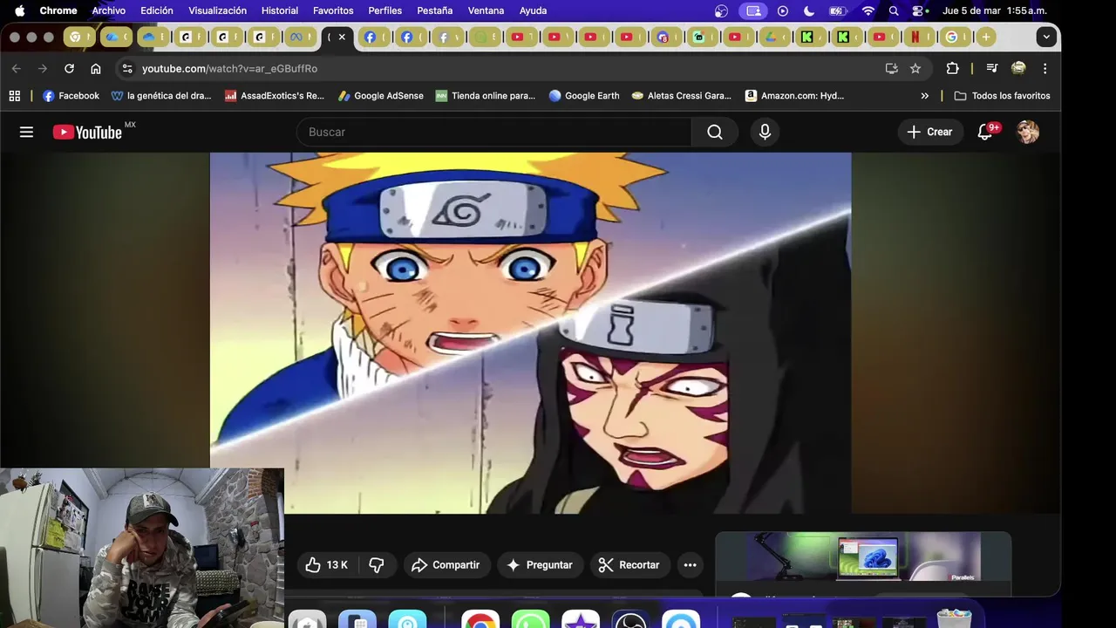Open media controls icon in Chrome toolbar
Image resolution: width=1116 pixels, height=628 pixels.
(991, 68)
